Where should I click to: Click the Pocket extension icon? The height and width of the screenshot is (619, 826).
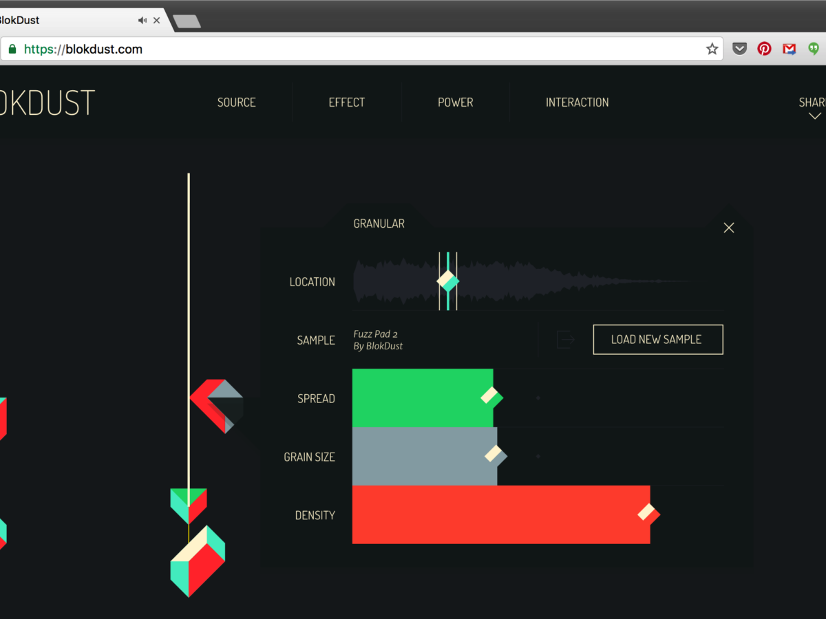point(740,49)
